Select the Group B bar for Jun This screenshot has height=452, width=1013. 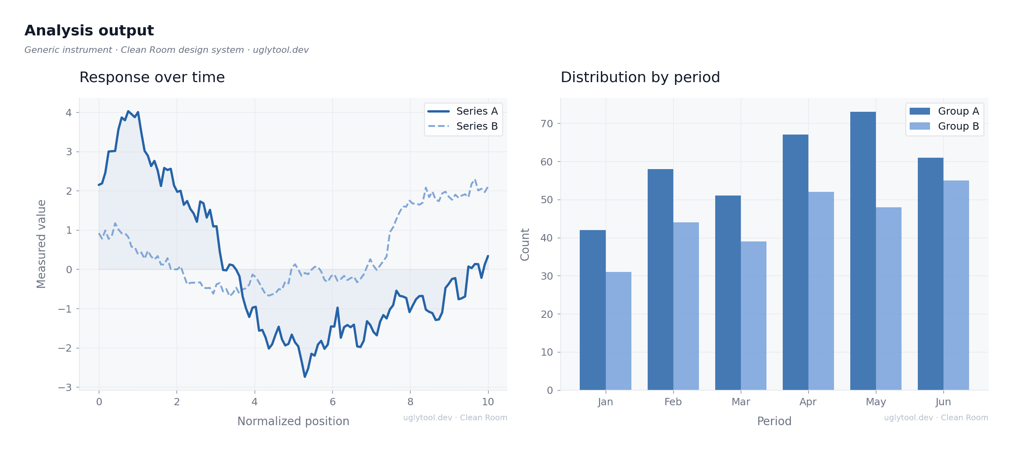tap(956, 285)
